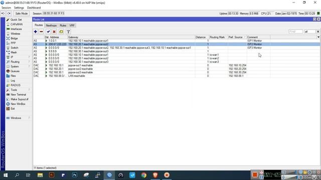The width and height of the screenshot is (321, 180).
Task: Open Google Chrome from taskbar
Action: point(144,175)
